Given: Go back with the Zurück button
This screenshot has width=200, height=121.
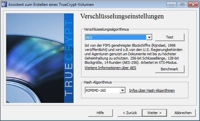Looking at the screenshot, I should pos(130,113).
